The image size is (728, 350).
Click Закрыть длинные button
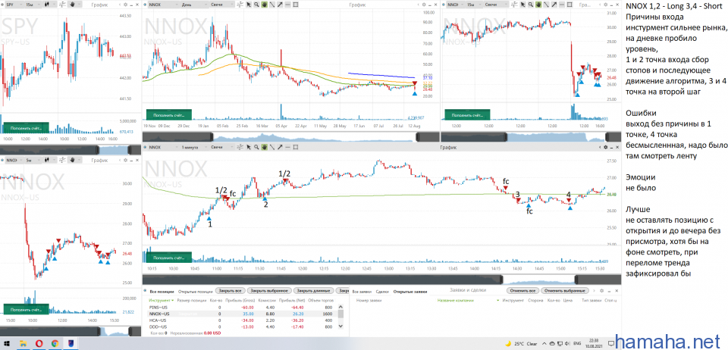click(x=314, y=291)
